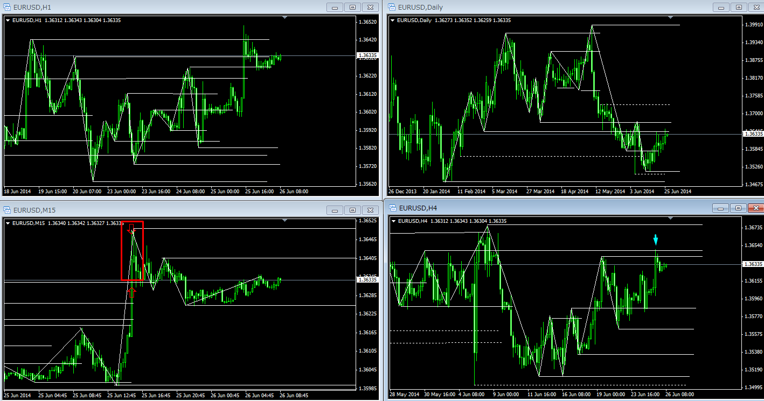Click the chart shift marker on H1 chart

click(x=285, y=17)
